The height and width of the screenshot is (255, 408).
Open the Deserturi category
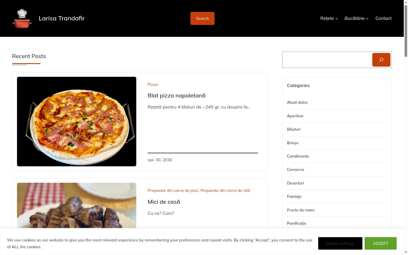click(x=295, y=183)
